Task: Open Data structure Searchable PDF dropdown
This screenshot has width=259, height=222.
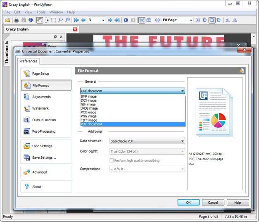Action: [147, 141]
